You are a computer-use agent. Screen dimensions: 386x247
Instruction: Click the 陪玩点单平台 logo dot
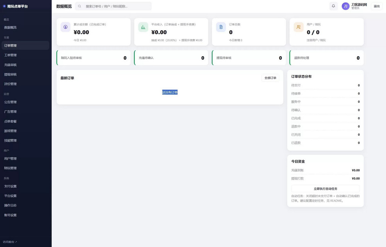coord(4,6)
